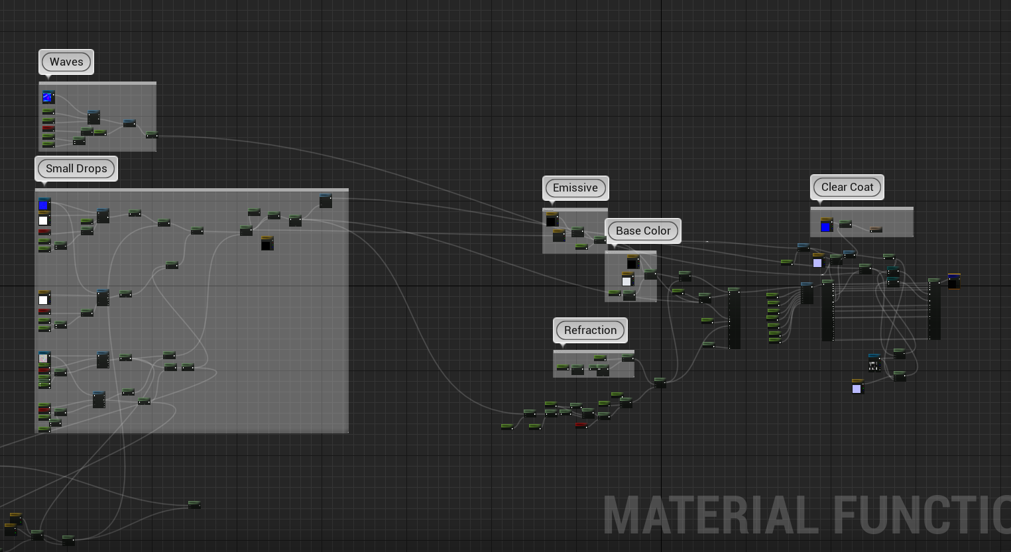
Task: Select tall multi-pin node feeding the output node
Action: (934, 309)
